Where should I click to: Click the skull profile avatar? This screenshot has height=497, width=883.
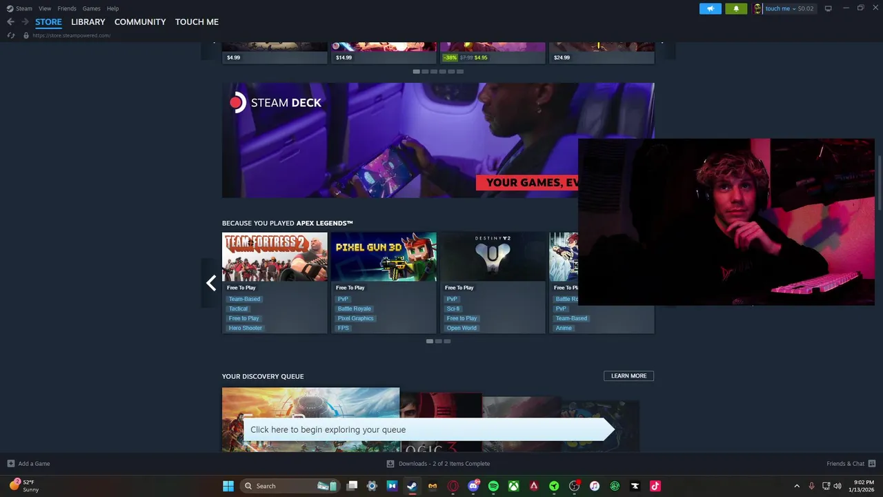pyautogui.click(x=757, y=8)
